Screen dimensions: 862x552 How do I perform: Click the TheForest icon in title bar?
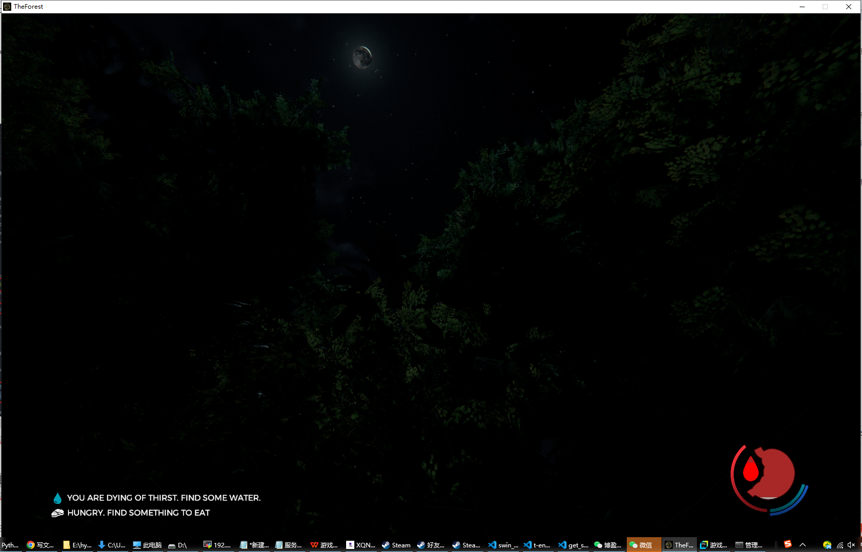[7, 7]
